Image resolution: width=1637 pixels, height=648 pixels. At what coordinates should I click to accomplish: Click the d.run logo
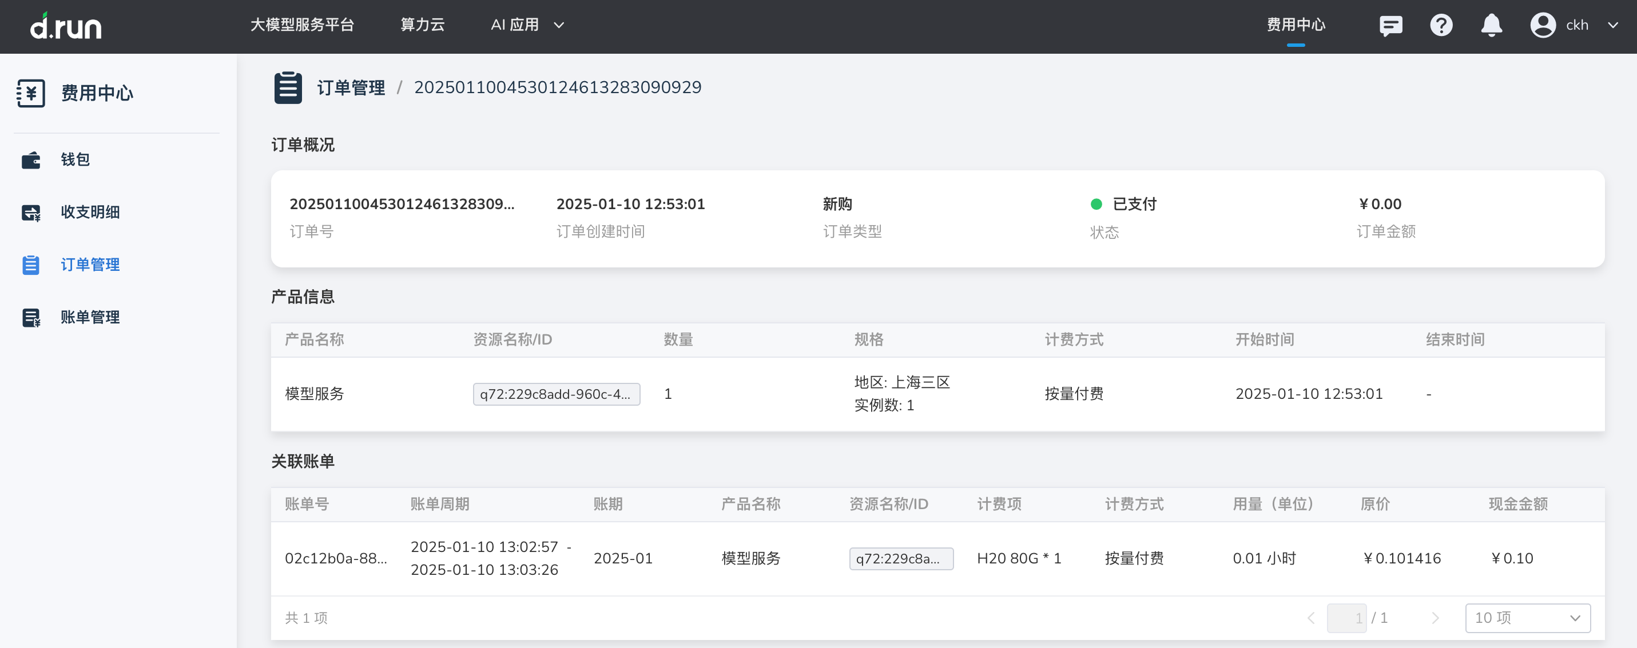tap(66, 26)
